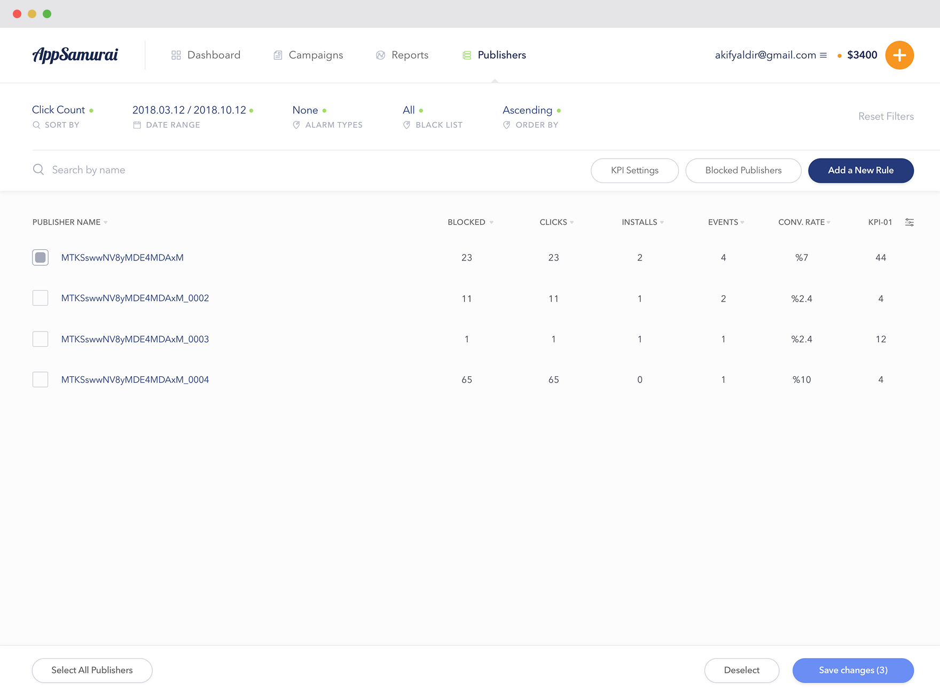940x696 pixels.
Task: Open the All black list dropdown
Action: [413, 110]
